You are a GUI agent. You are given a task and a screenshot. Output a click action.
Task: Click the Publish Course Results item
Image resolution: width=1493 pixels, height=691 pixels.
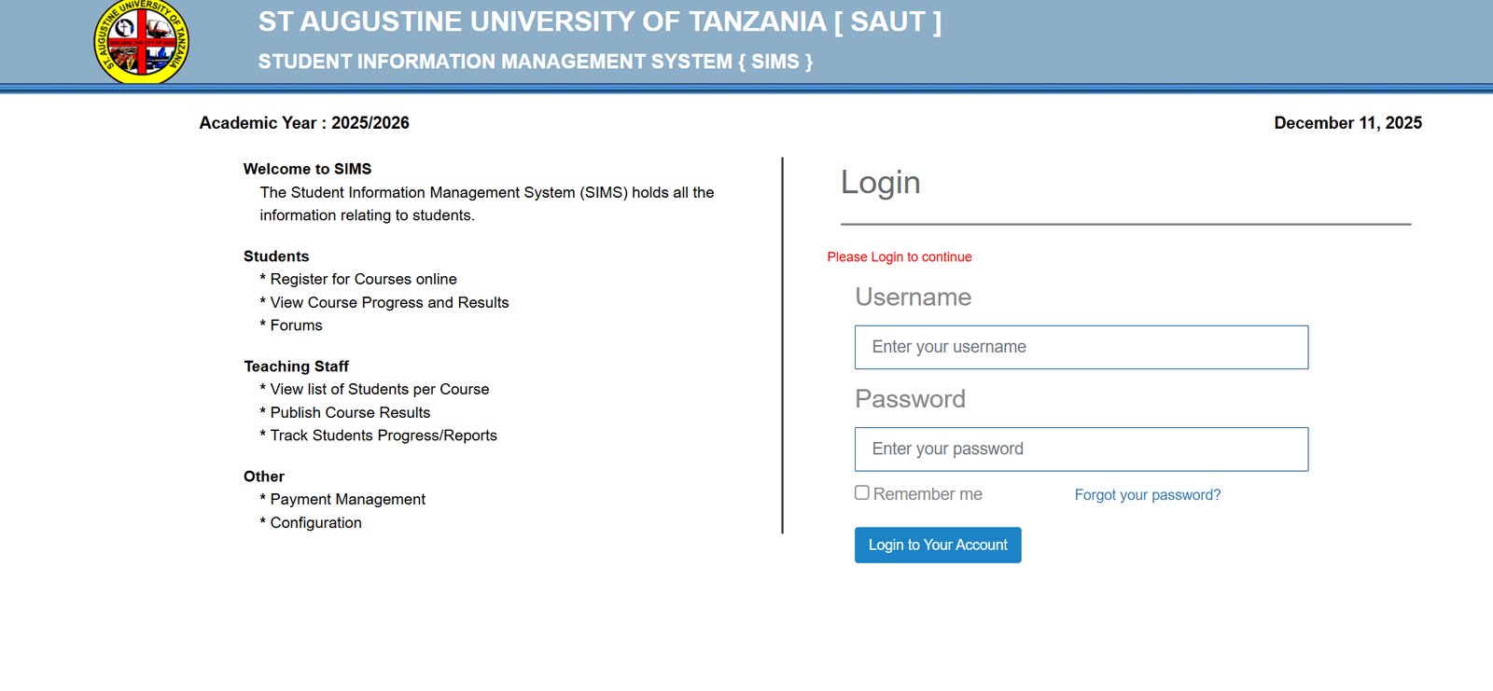(350, 412)
